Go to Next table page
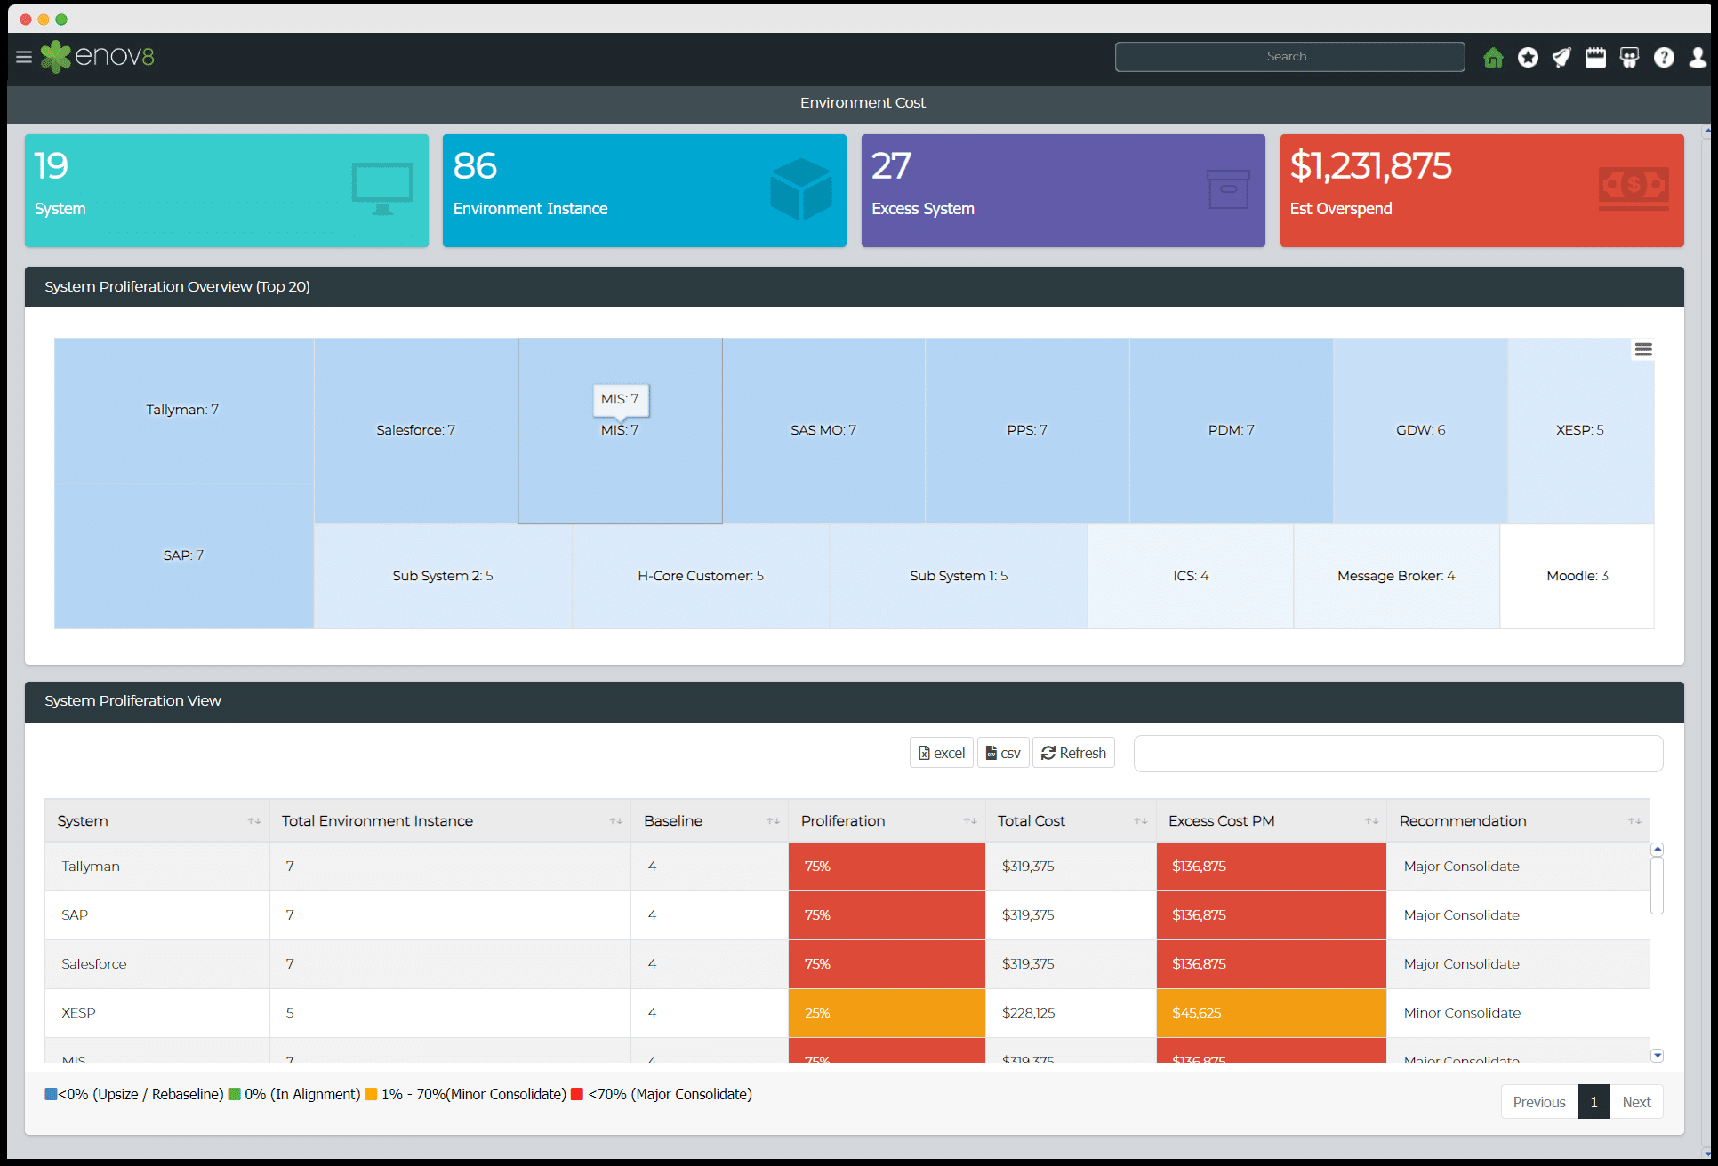The height and width of the screenshot is (1166, 1718). point(1636,1102)
